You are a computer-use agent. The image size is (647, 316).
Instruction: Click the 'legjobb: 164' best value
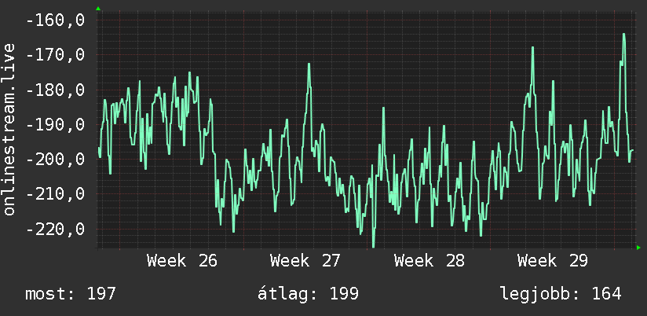[x=561, y=294]
